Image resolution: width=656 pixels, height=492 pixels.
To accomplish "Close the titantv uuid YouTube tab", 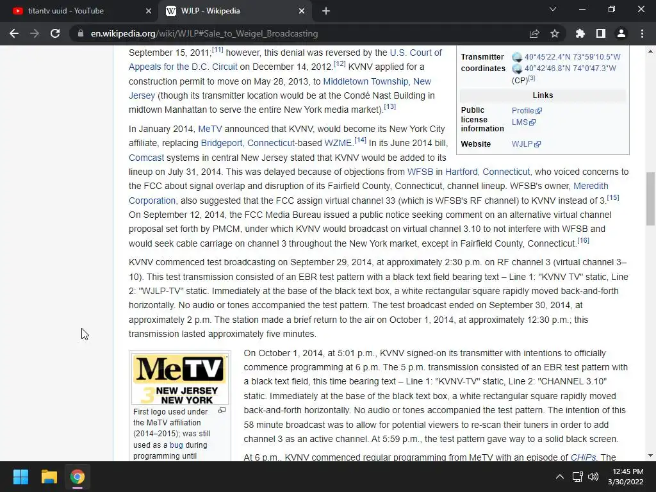I will coord(149,12).
